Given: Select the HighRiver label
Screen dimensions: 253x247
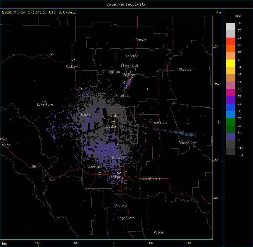Looking at the screenshot, I should (126, 218).
